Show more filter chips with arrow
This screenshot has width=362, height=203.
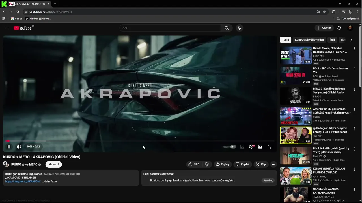tap(351, 40)
